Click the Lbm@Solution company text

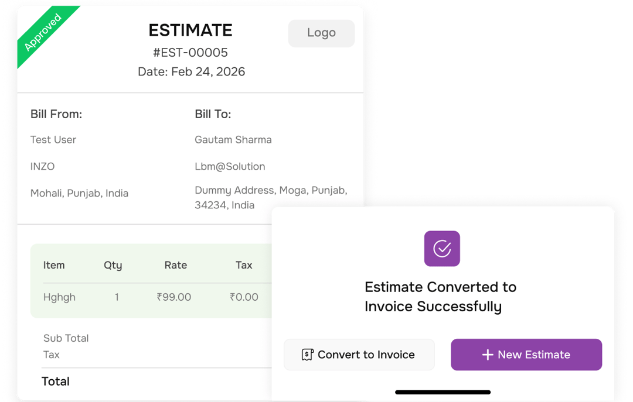(x=230, y=166)
